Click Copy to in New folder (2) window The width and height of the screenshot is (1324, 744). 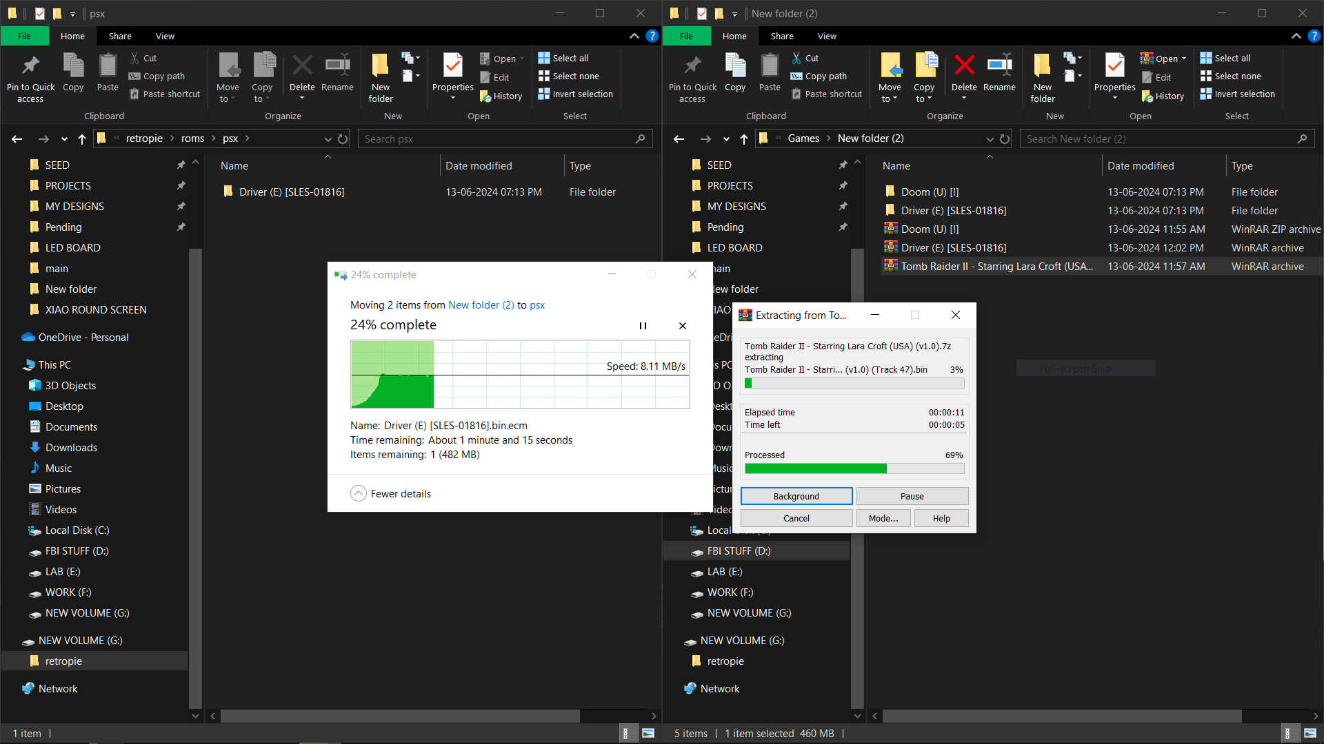pos(924,78)
